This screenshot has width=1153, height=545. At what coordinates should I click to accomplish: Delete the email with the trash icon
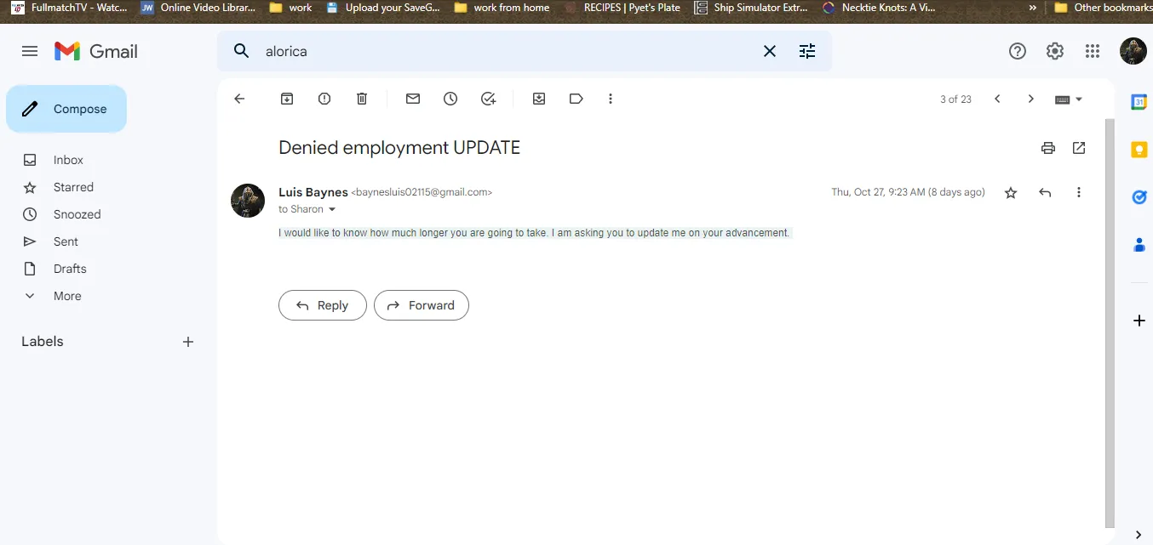(x=362, y=99)
